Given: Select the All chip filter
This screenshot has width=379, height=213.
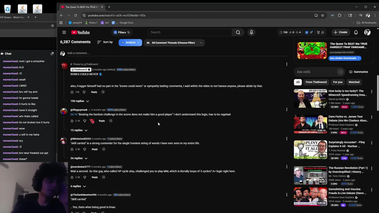Looking at the screenshot, I should click(x=298, y=82).
